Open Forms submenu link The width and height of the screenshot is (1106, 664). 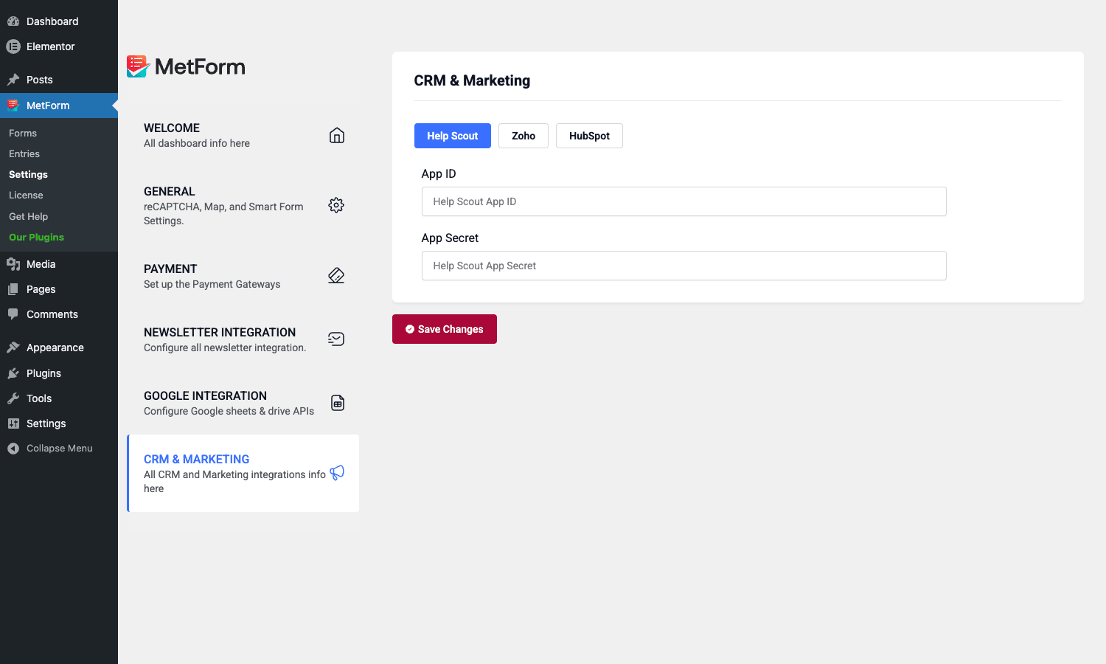click(x=23, y=134)
